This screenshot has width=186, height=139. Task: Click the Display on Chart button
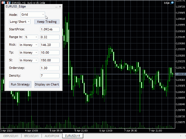(x=47, y=84)
